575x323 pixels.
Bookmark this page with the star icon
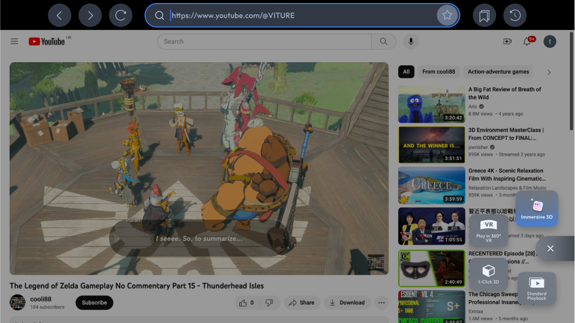447,16
